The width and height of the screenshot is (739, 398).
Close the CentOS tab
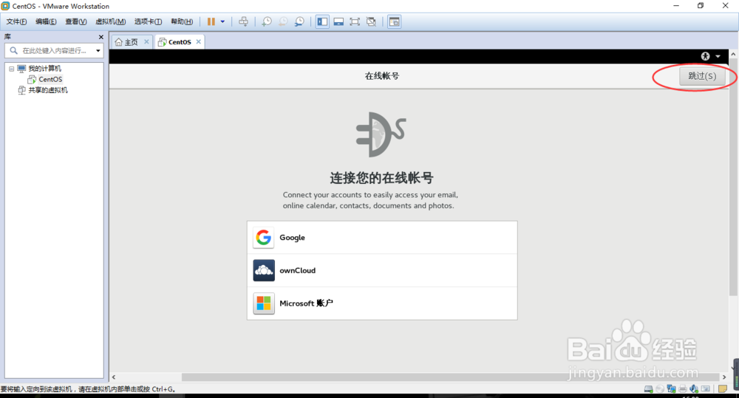point(198,41)
